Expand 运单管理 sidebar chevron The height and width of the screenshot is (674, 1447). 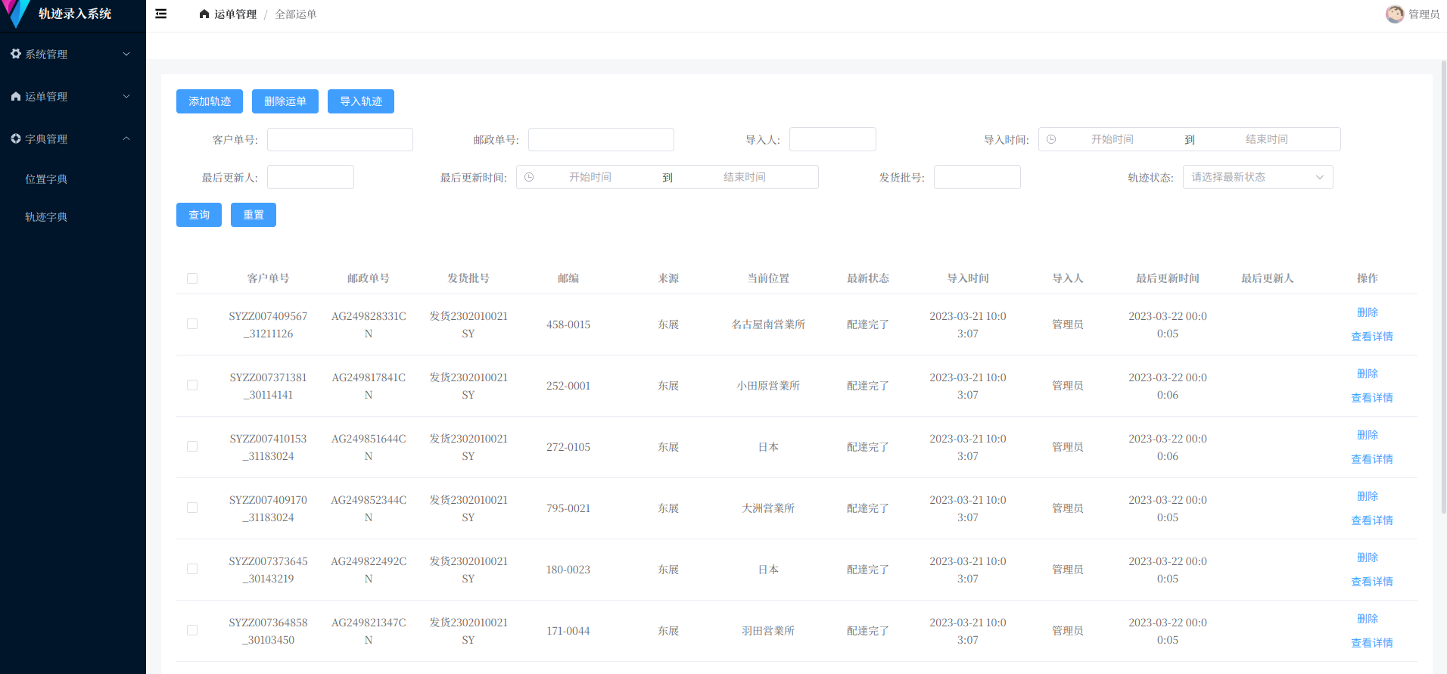[126, 96]
